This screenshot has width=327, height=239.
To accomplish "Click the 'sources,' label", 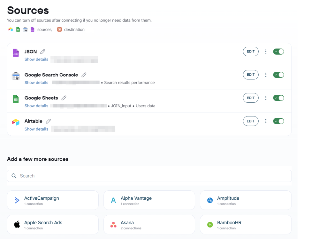I will coord(45,29).
